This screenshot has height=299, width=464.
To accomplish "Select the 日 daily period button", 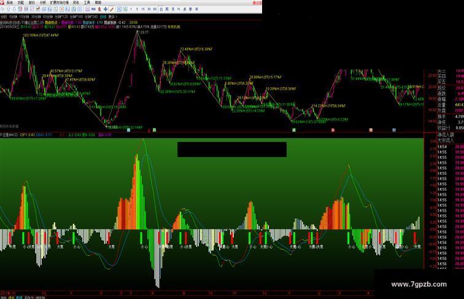I will click(x=161, y=9).
